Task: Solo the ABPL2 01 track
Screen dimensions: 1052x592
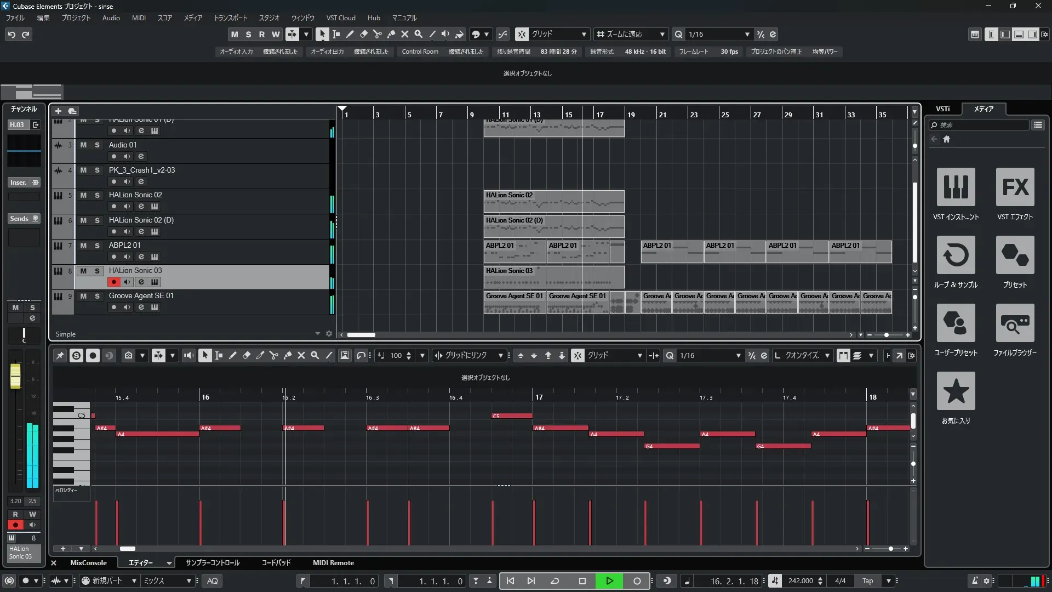Action: point(97,246)
